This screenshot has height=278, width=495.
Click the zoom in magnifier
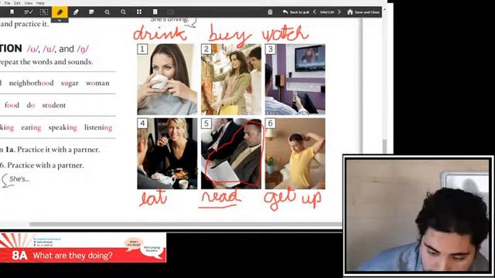[108, 12]
